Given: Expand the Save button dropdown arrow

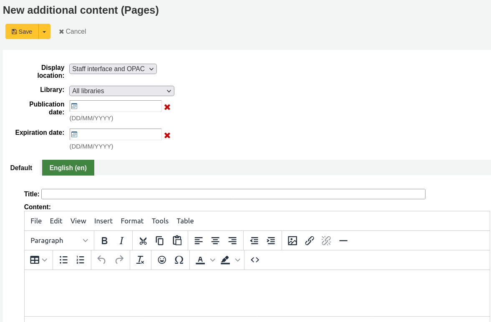Looking at the screenshot, I should (45, 32).
